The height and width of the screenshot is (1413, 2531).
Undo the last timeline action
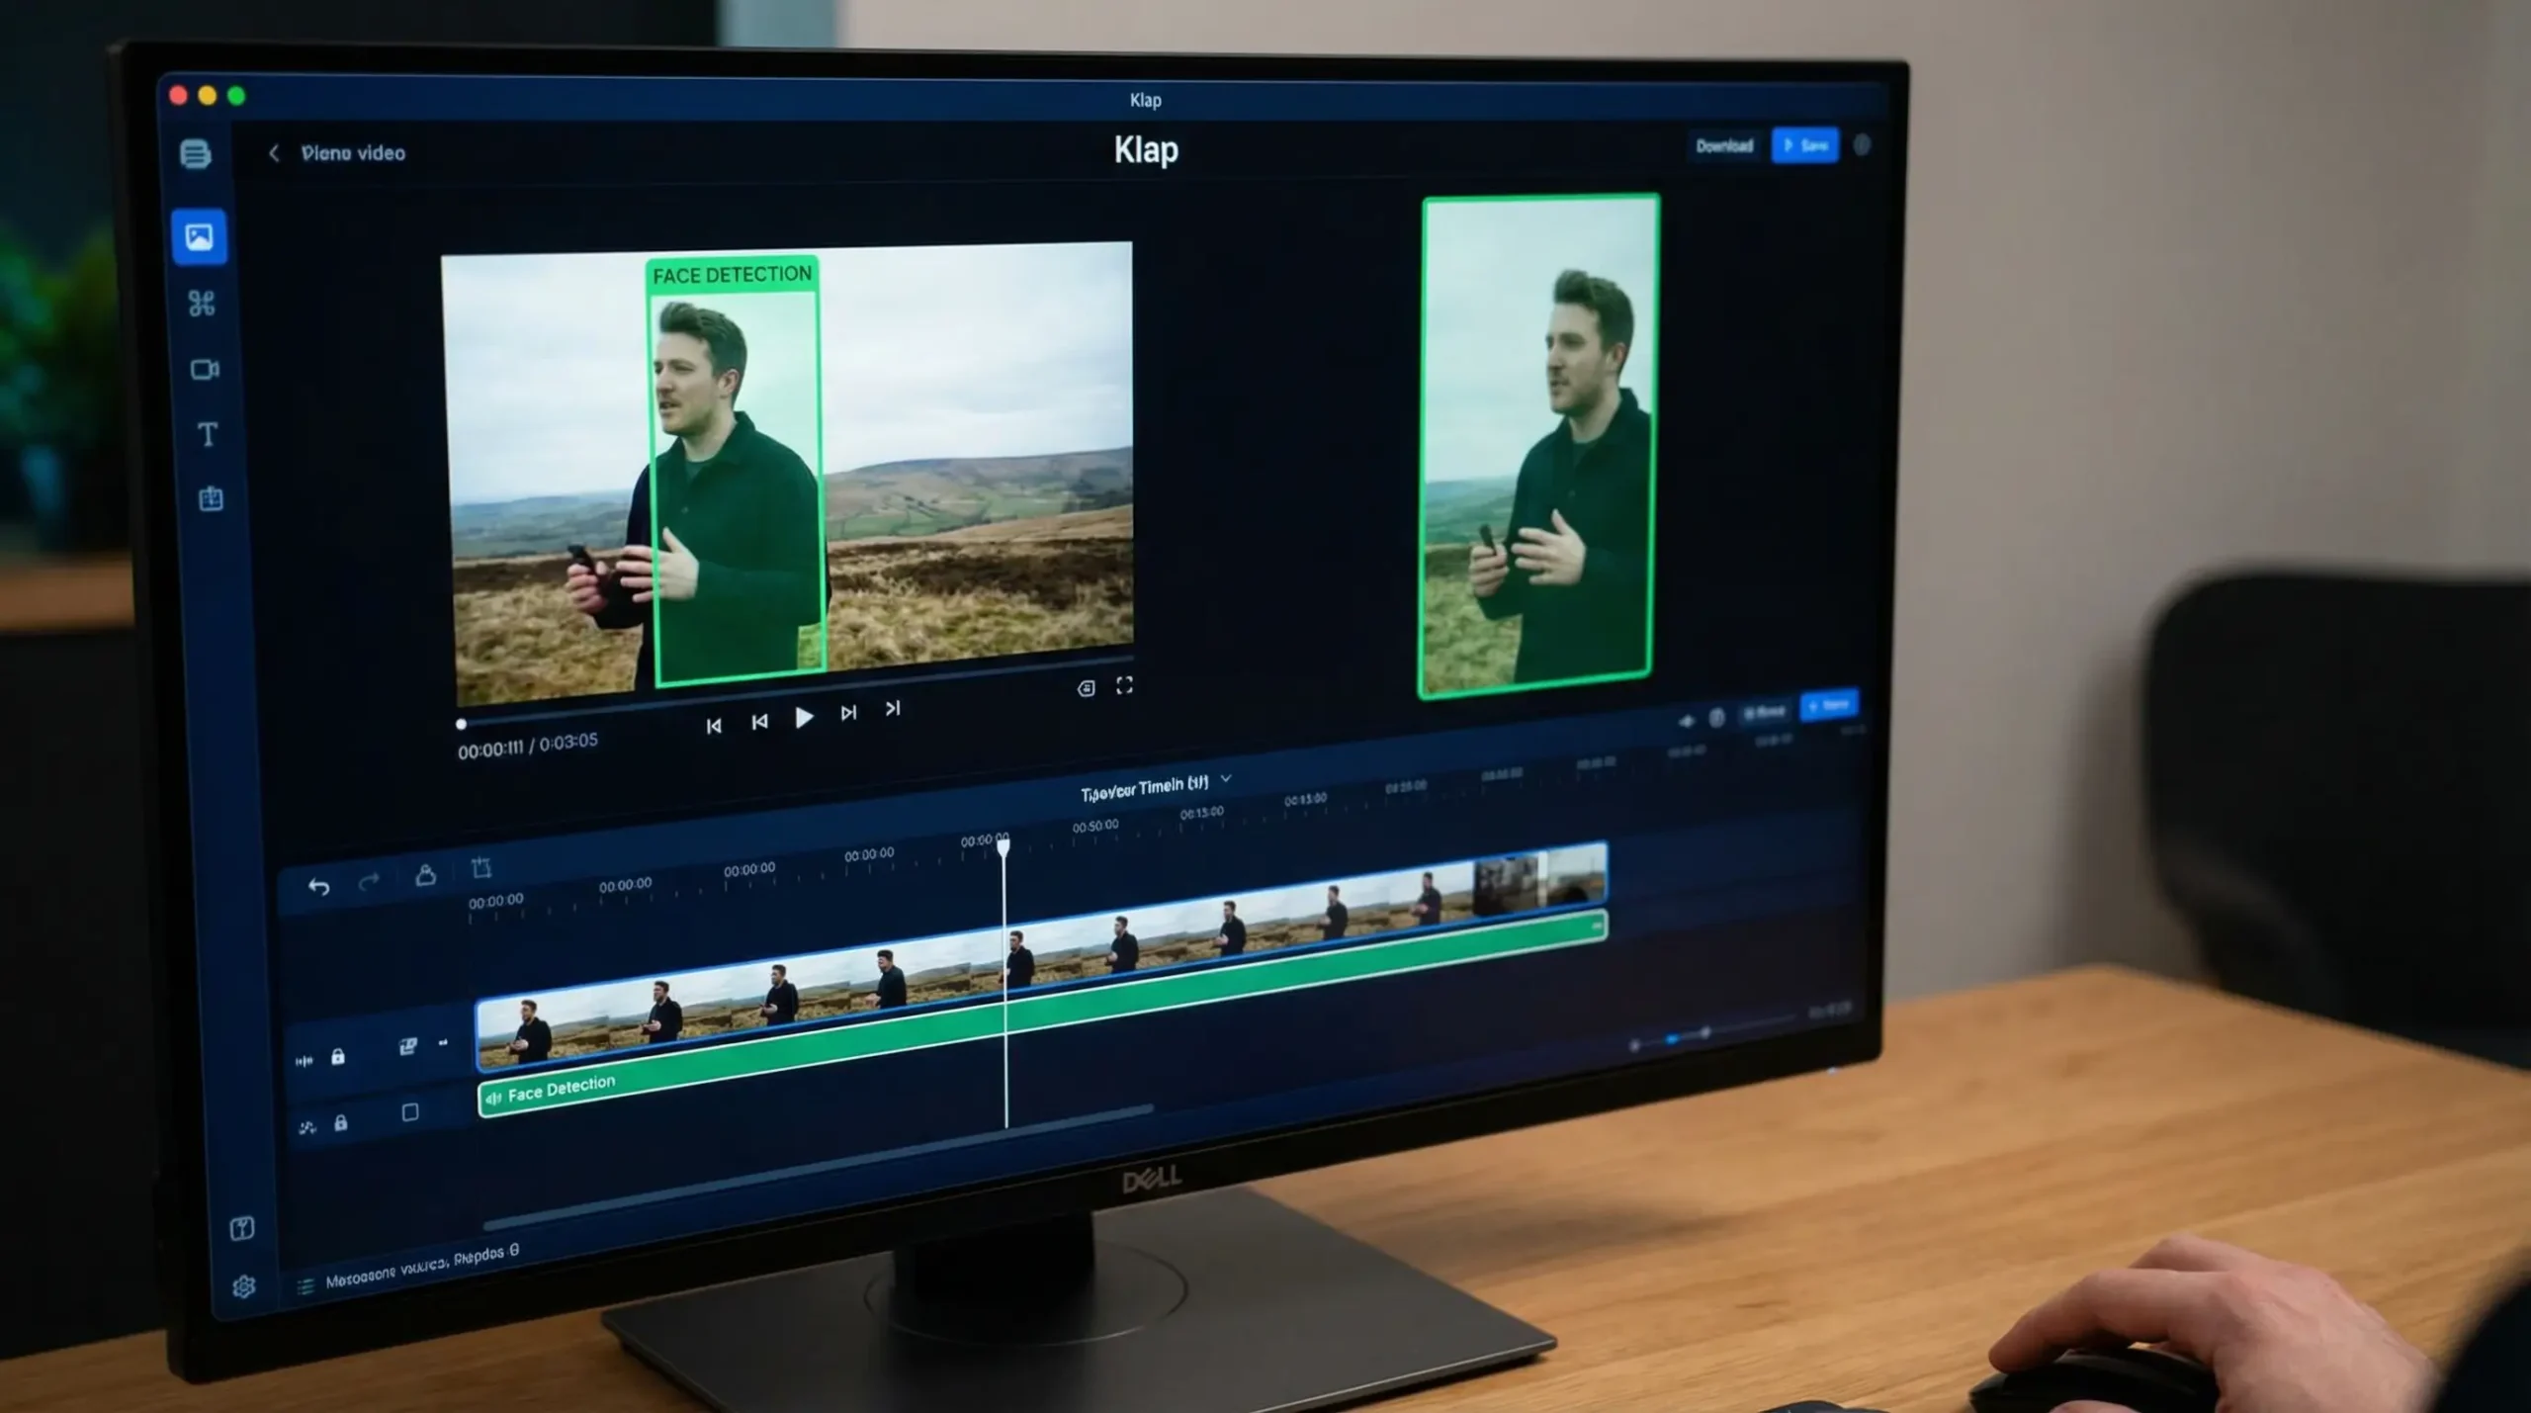click(x=318, y=887)
